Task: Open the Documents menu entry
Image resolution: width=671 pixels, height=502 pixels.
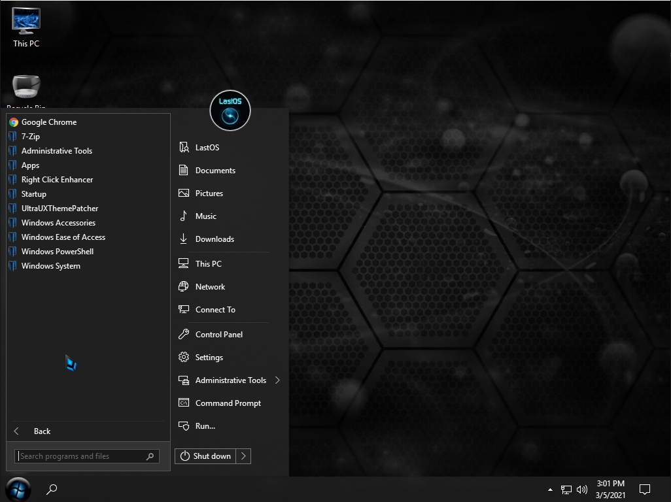Action: pos(230,170)
